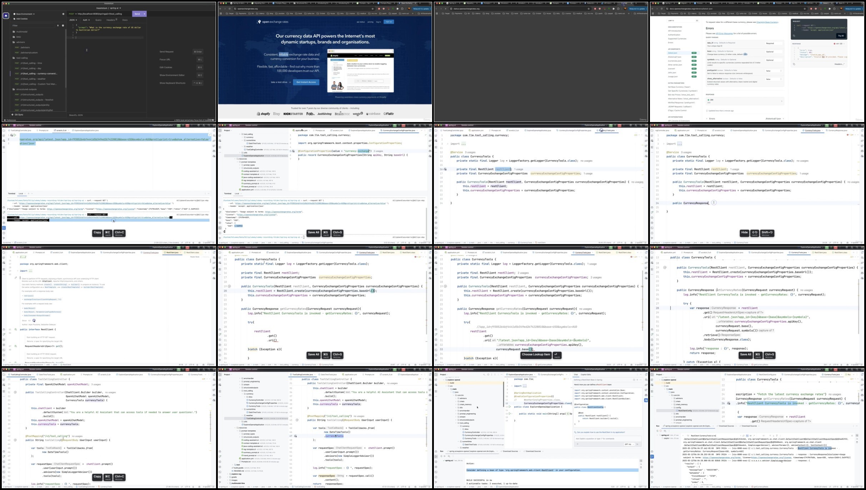Open the Changing Base Currency link
Viewport: 866px width, 490px height.
click(767, 22)
